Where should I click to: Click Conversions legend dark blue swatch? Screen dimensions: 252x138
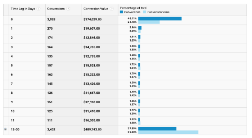(x=122, y=12)
